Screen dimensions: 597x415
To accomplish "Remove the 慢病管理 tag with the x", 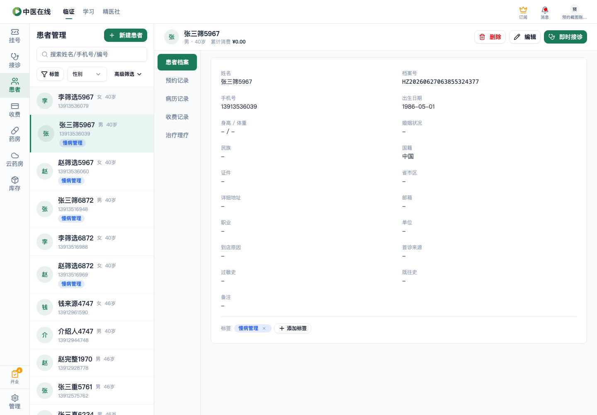I will [x=264, y=328].
